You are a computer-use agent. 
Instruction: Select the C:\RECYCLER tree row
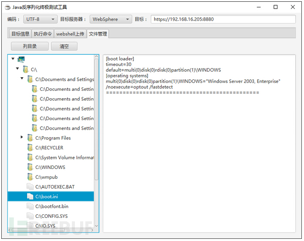coord(51,148)
